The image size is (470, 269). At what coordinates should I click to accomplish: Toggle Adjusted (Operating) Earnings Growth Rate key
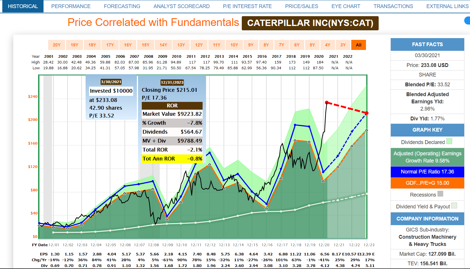(427, 157)
